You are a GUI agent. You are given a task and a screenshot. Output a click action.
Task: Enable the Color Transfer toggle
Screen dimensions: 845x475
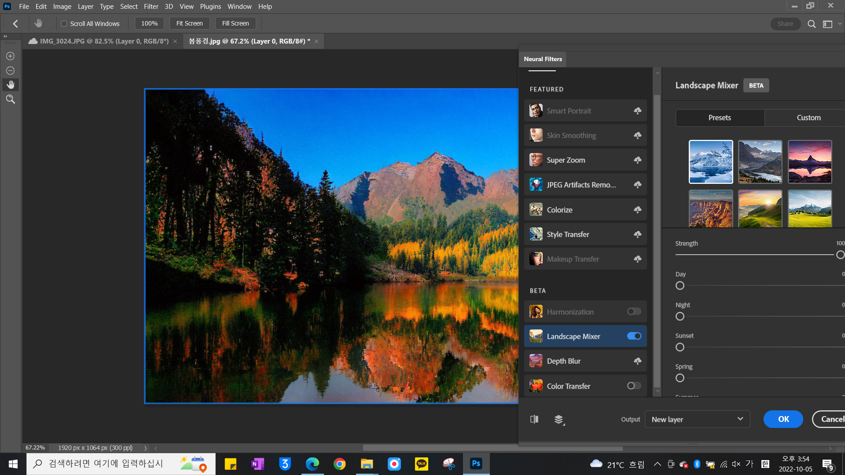pyautogui.click(x=634, y=386)
